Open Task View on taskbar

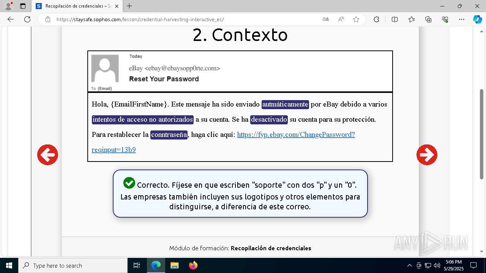click(137, 265)
